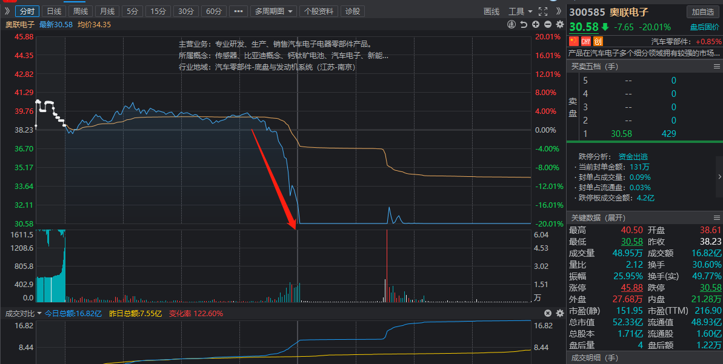Open the 30分 minute chart
The image size is (723, 364).
click(186, 11)
